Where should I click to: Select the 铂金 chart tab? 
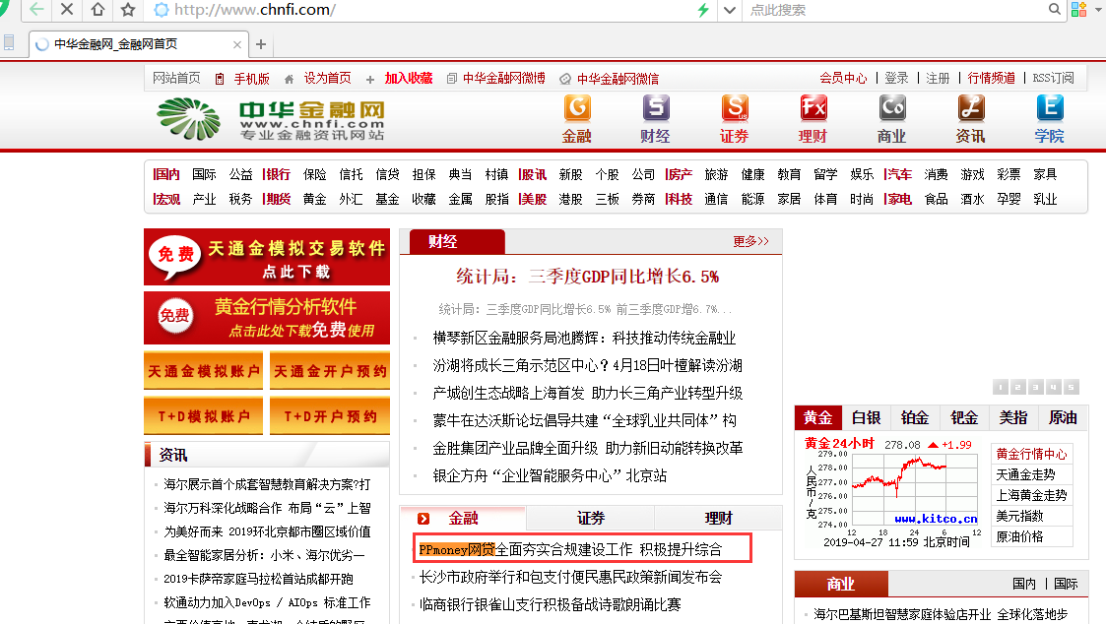tap(915, 418)
